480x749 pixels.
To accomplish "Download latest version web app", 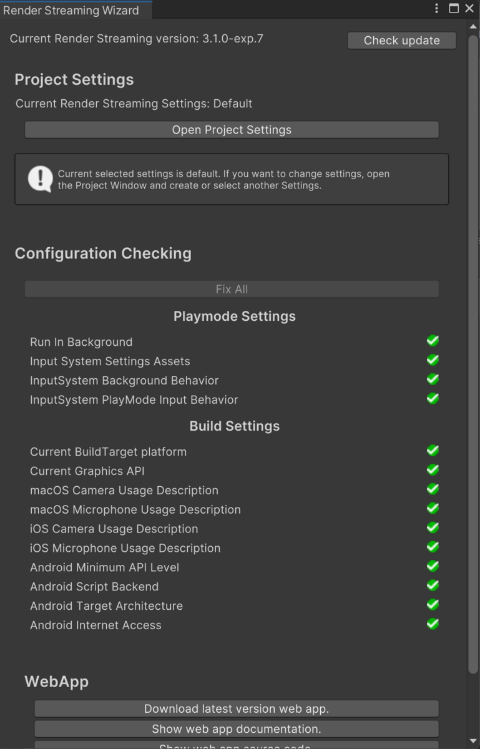I will (237, 708).
